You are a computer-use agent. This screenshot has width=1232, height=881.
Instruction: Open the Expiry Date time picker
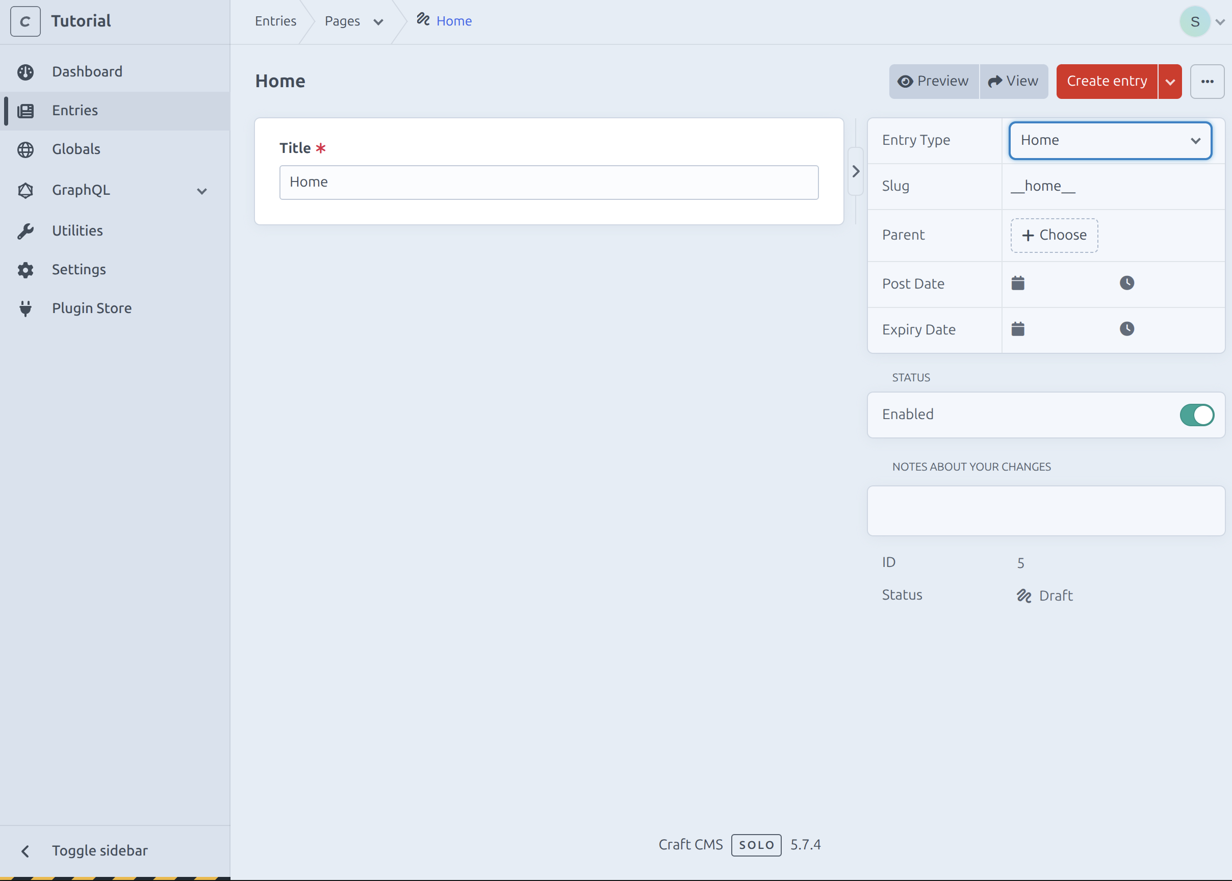(x=1127, y=328)
